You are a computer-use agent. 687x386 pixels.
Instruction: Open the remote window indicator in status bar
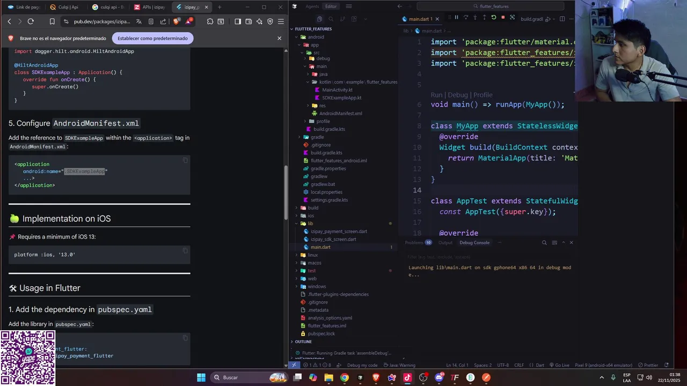(294, 365)
